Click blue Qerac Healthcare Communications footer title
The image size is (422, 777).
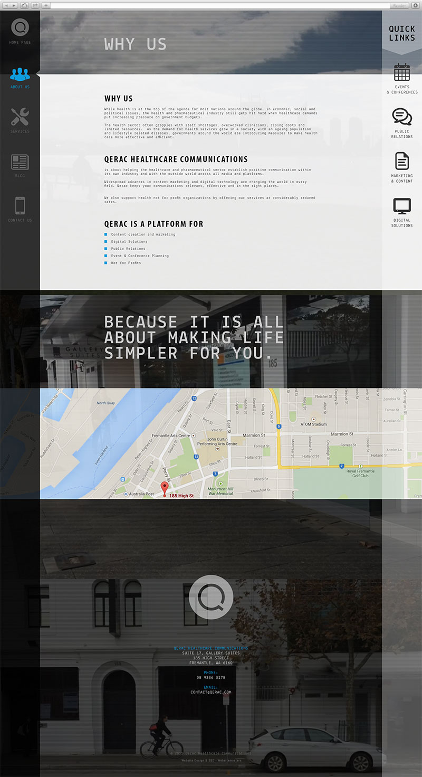(x=211, y=648)
